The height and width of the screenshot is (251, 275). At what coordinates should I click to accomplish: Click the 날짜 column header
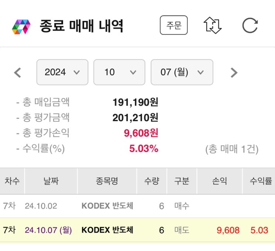click(x=51, y=181)
